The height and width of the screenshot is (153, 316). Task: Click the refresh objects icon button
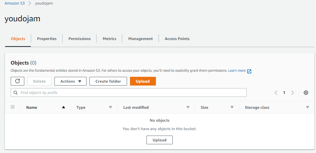coord(18,81)
